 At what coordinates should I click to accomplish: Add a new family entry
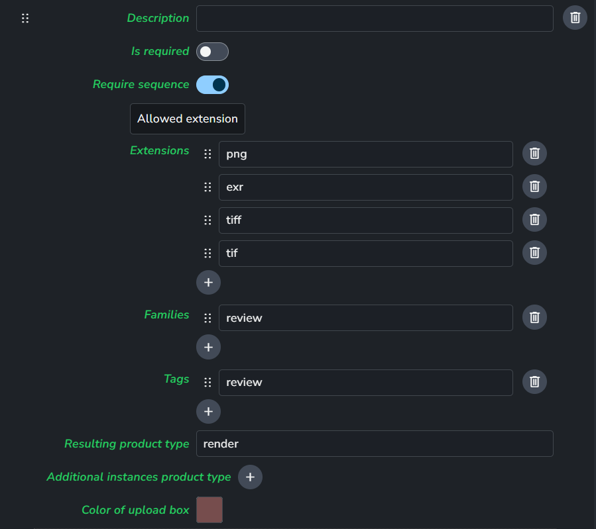click(208, 347)
